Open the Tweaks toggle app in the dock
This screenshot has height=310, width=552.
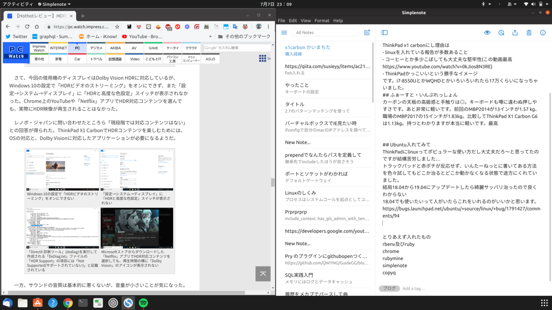pos(98,303)
